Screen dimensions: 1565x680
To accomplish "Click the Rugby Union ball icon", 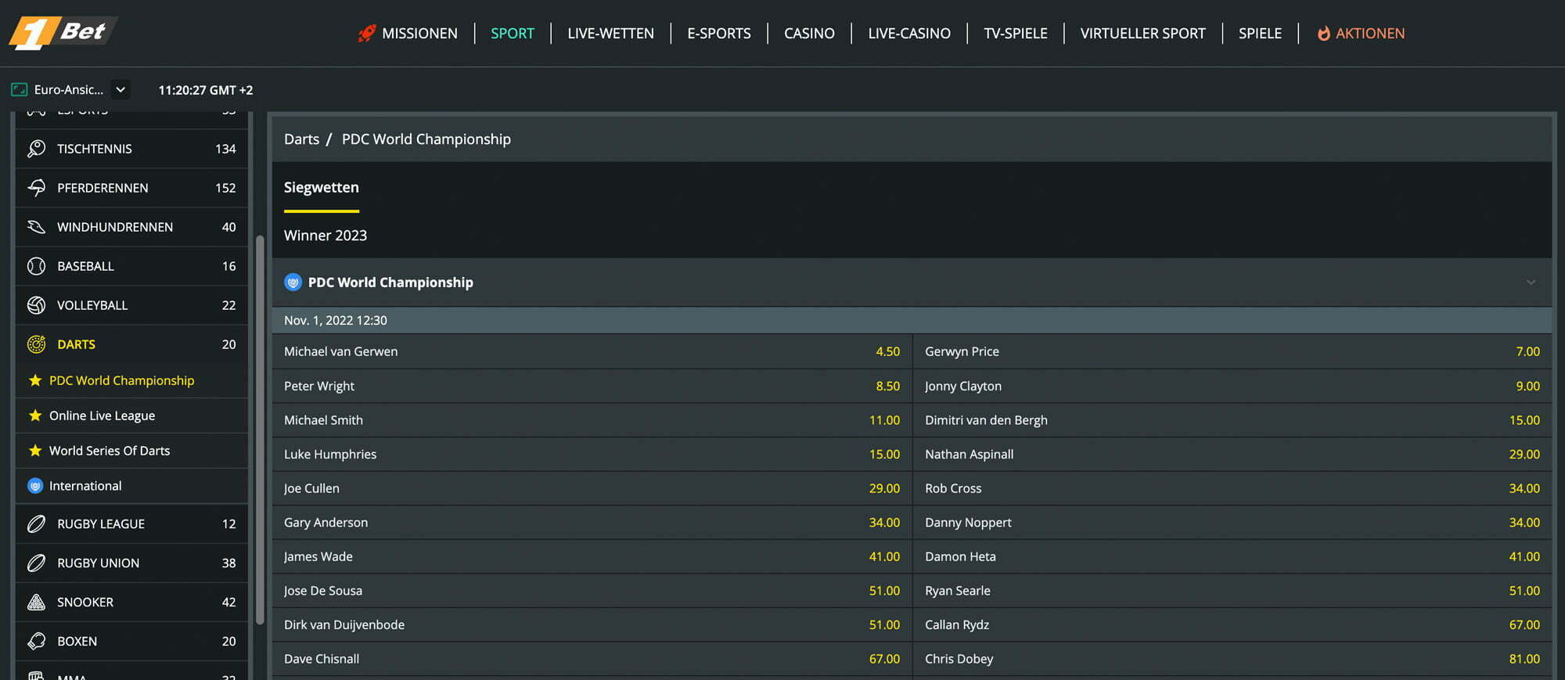I will (36, 563).
